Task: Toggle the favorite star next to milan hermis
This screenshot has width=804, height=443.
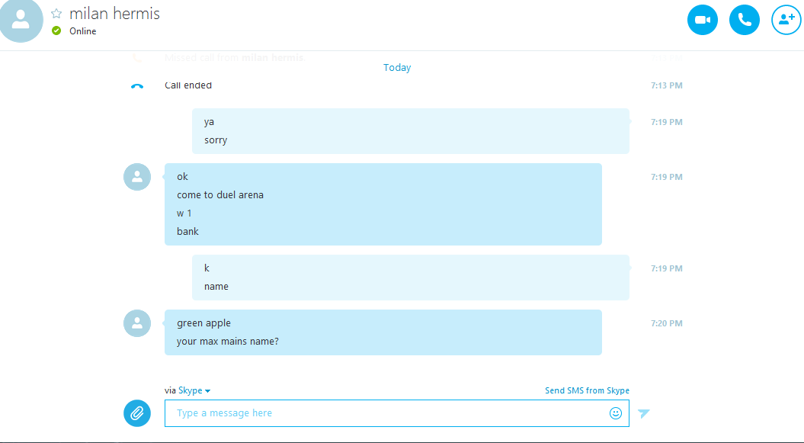Action: point(56,14)
